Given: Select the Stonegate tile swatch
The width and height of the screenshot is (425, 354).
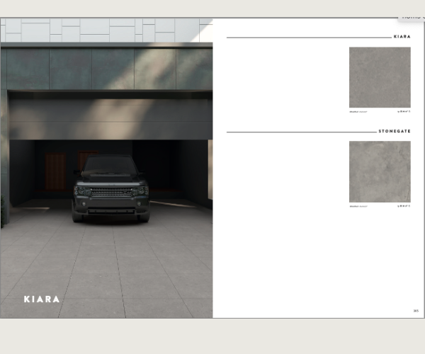Looking at the screenshot, I should (380, 171).
